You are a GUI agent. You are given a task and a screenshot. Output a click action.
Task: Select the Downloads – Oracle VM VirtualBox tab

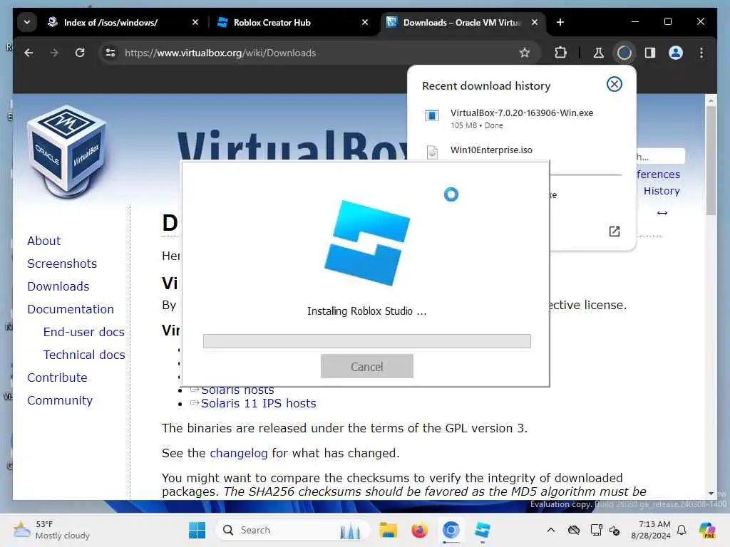(x=462, y=22)
